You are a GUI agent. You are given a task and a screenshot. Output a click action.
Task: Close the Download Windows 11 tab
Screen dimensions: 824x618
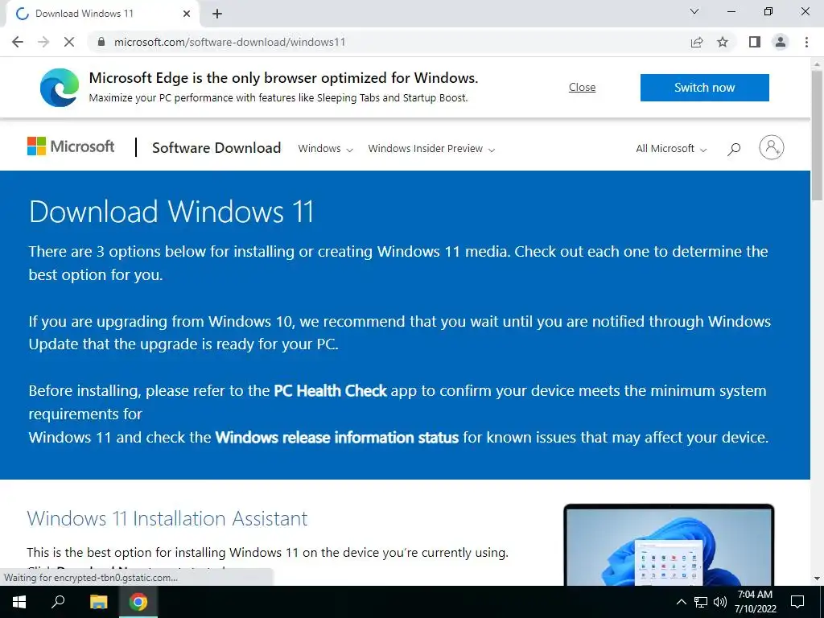click(187, 14)
